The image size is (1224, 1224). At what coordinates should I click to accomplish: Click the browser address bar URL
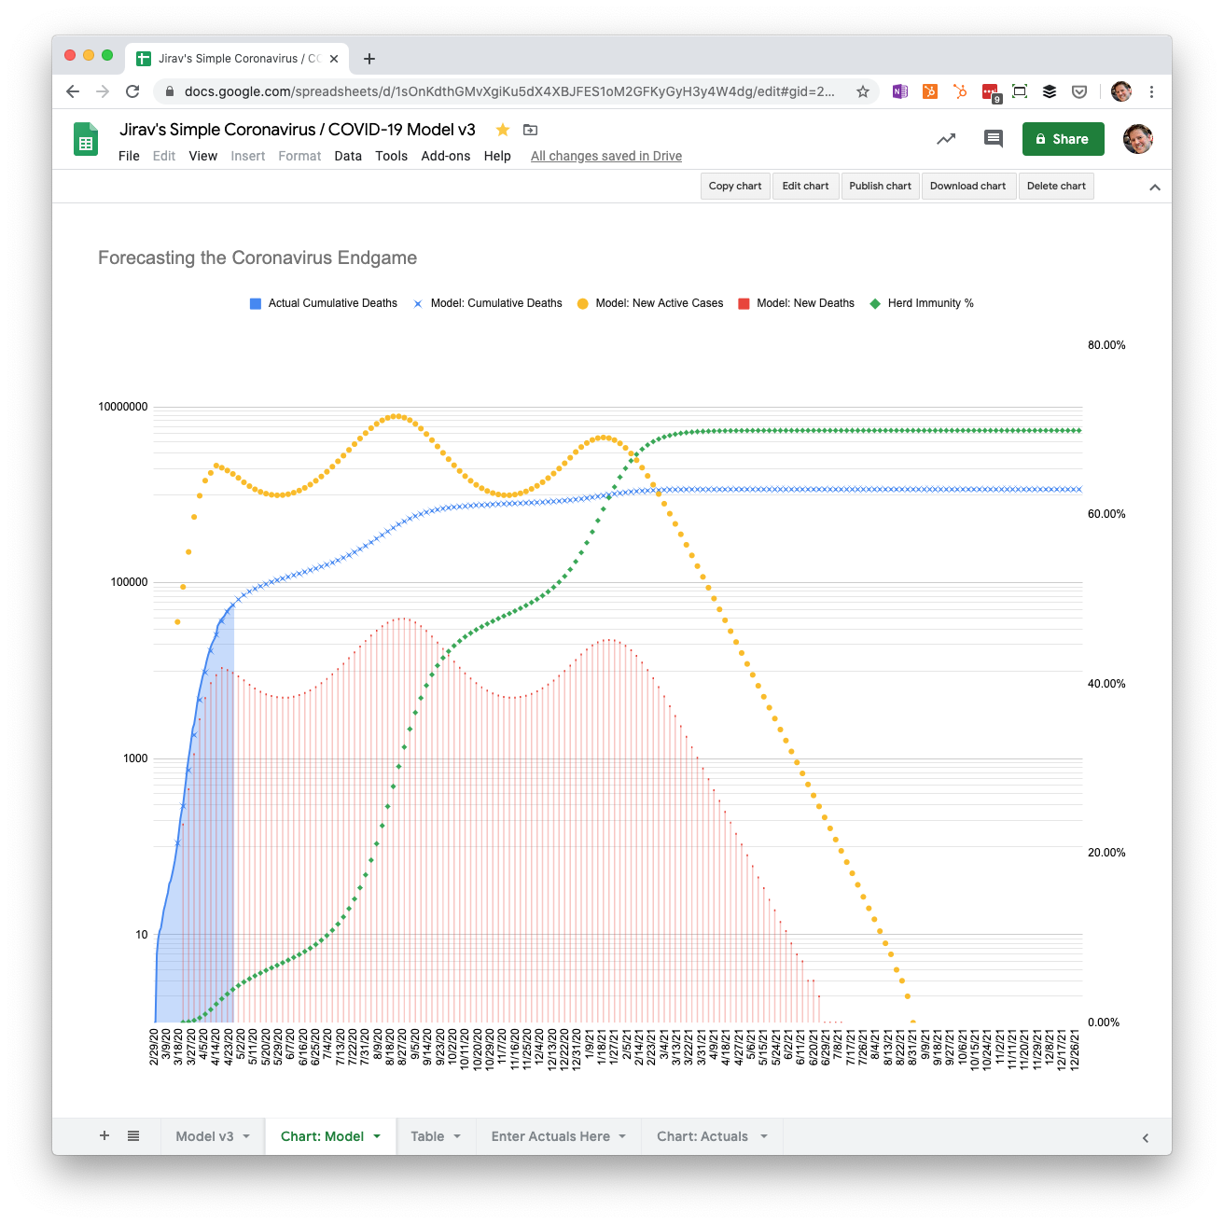pos(508,91)
